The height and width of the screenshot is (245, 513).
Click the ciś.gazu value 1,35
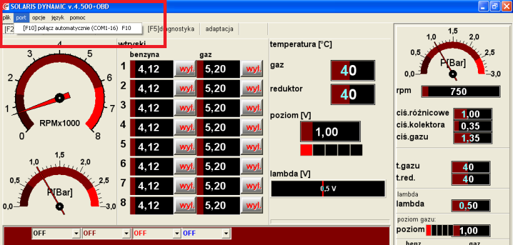[x=472, y=138]
